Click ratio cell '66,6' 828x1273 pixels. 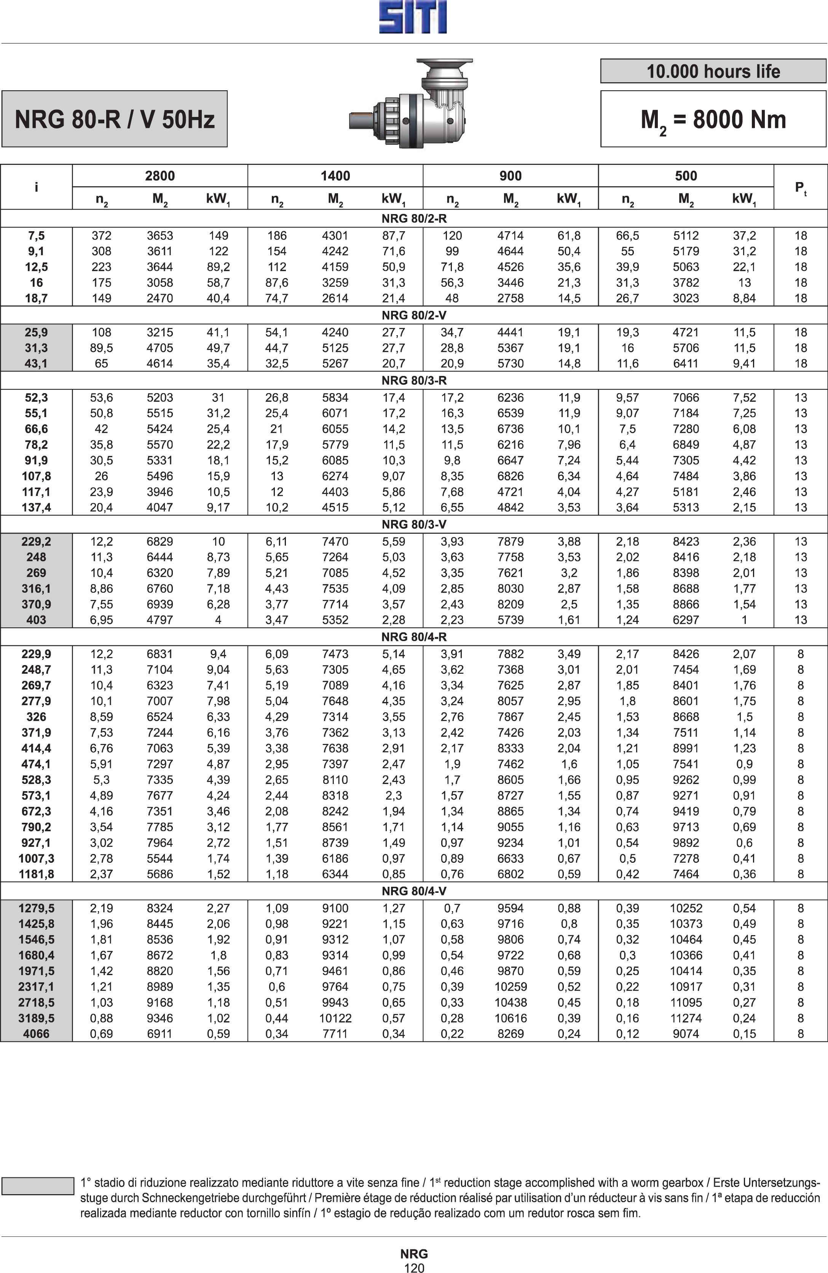[36, 429]
